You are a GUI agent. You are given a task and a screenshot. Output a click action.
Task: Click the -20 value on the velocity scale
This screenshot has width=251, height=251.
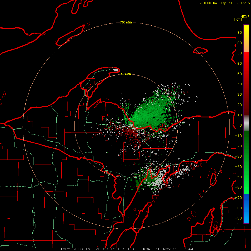coord(238,146)
